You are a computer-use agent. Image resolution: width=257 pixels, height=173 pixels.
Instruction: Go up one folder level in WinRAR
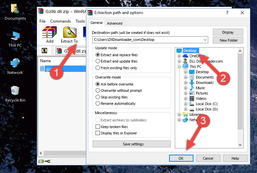pyautogui.click(x=44, y=51)
